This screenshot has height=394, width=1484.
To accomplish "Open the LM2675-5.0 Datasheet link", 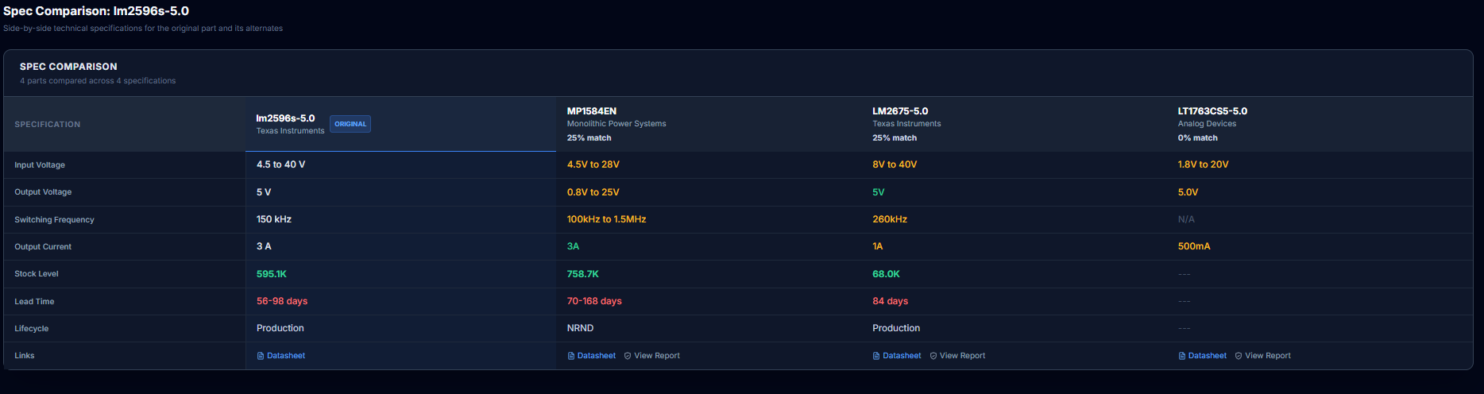I will (897, 356).
